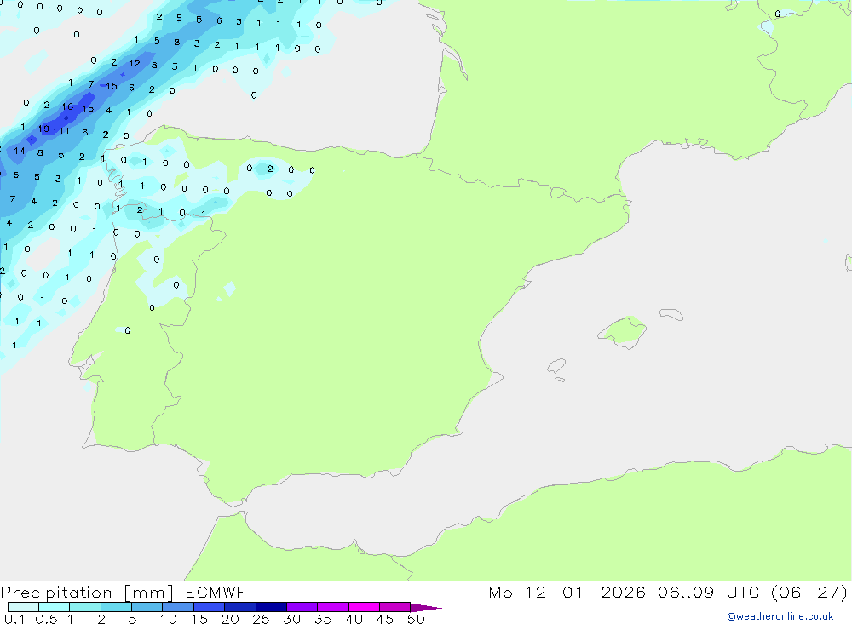This screenshot has height=624, width=852.
Task: Click the '19' precipitation value on map
Action: [43, 129]
